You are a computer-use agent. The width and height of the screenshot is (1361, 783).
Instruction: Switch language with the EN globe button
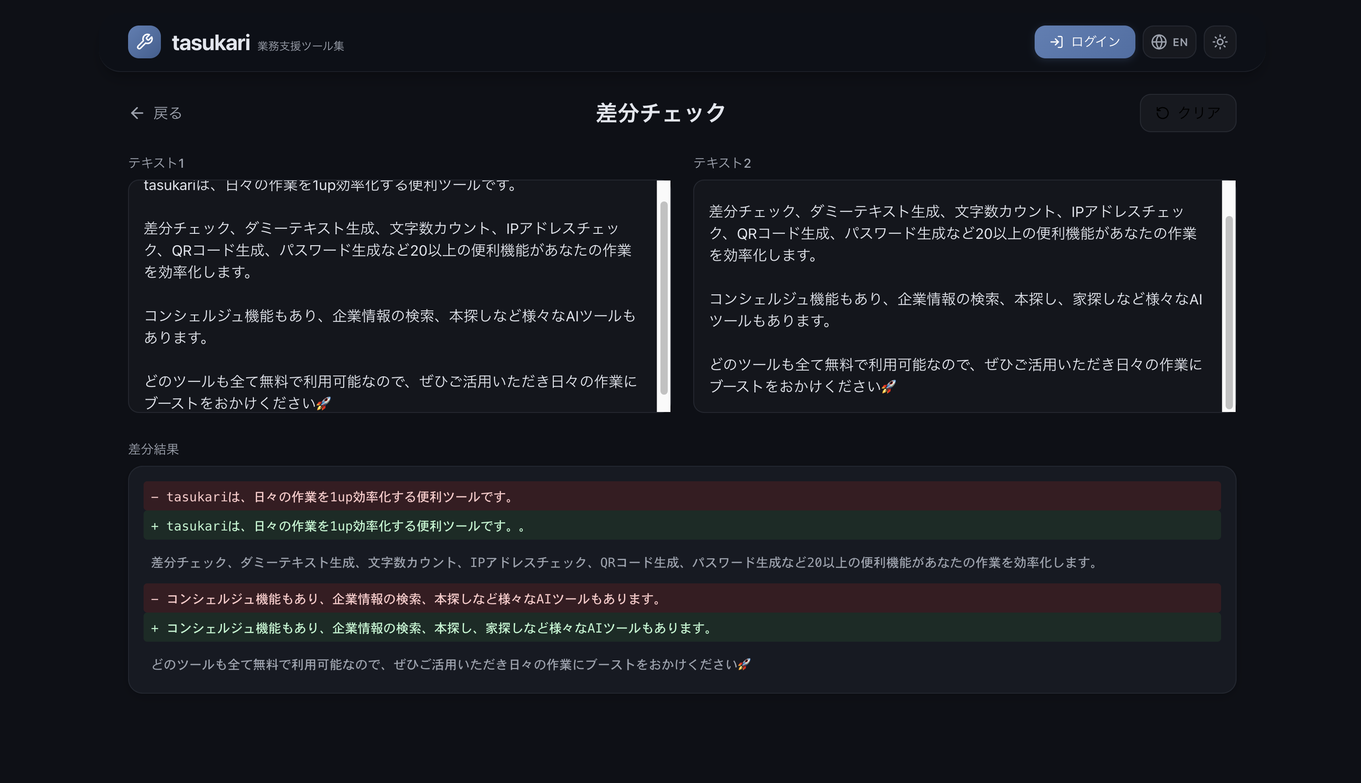click(1169, 42)
